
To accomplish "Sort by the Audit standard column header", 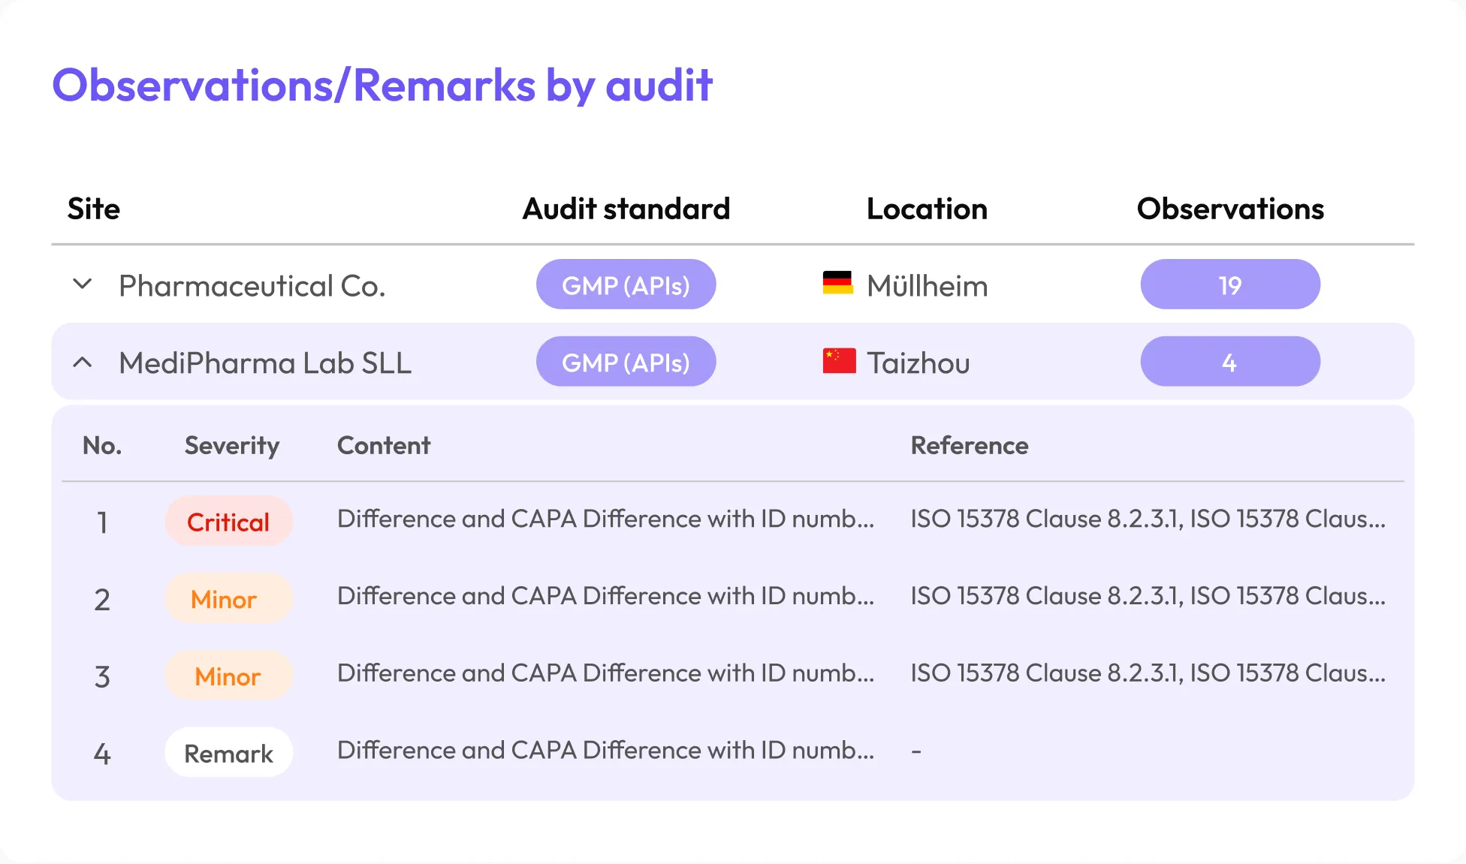I will 626,209.
